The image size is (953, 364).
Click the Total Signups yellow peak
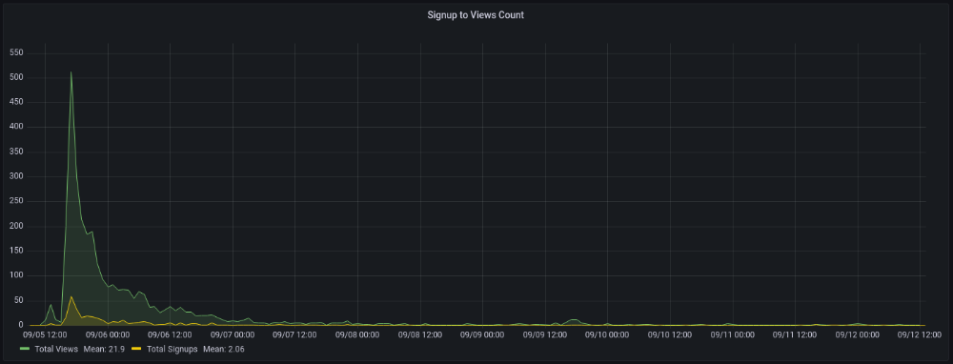[71, 296]
